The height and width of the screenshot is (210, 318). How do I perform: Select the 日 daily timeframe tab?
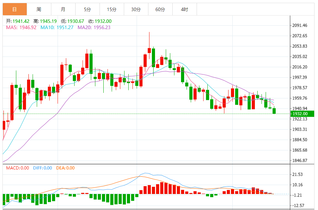point(15,9)
